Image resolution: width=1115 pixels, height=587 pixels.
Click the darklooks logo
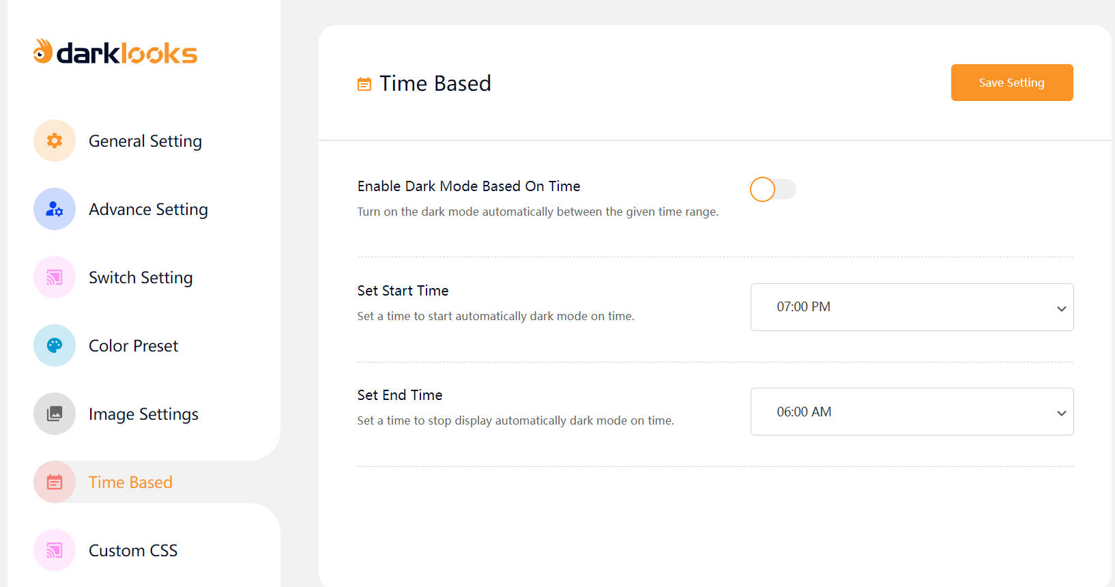tap(115, 53)
